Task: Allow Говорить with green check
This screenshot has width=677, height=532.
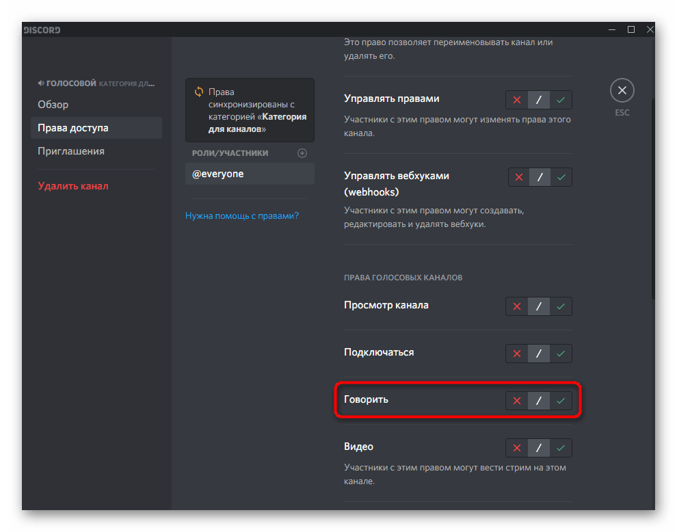Action: pyautogui.click(x=561, y=401)
